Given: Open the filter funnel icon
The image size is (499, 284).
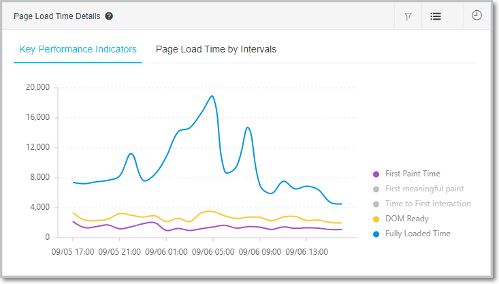Looking at the screenshot, I should coord(408,16).
